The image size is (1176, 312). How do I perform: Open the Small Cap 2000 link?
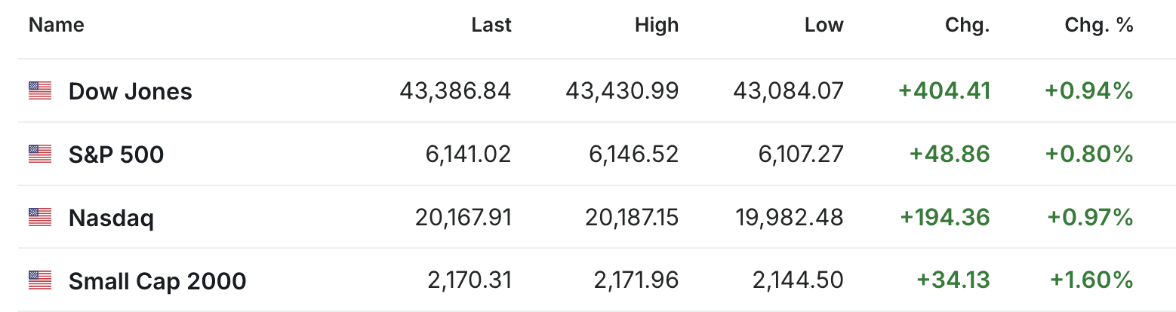tap(157, 281)
